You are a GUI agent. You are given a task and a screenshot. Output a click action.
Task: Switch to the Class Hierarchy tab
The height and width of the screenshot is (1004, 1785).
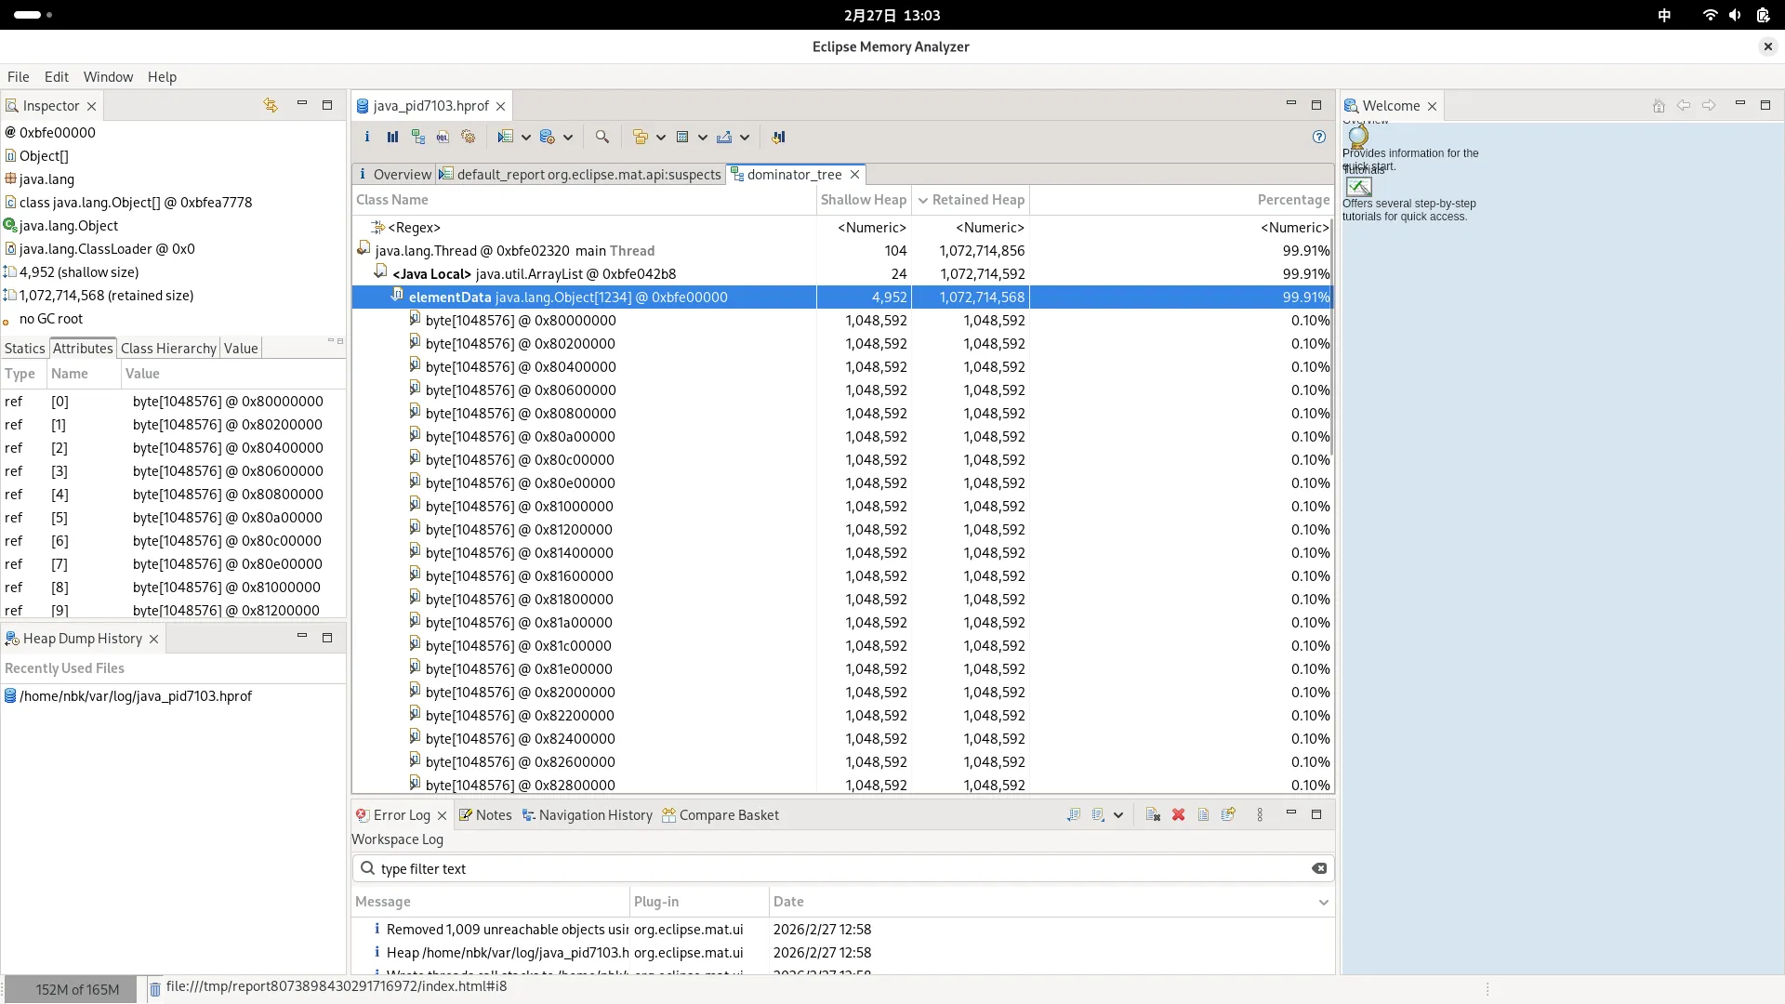coord(168,348)
